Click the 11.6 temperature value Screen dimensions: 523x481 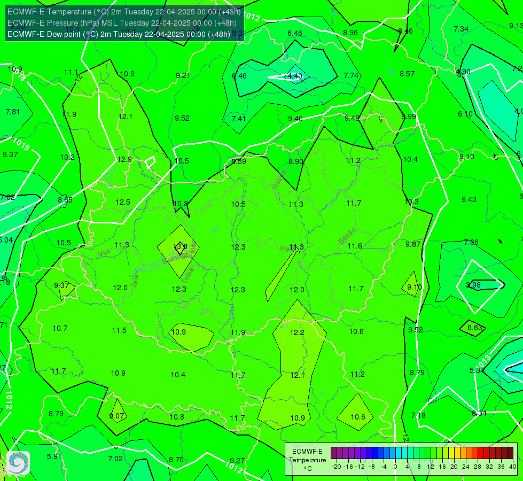tap(355, 246)
